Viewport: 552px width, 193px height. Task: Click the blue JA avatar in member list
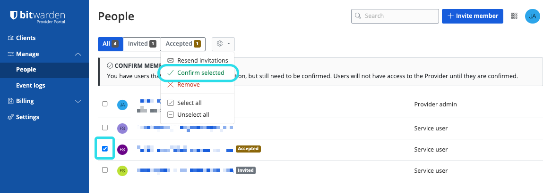point(122,105)
